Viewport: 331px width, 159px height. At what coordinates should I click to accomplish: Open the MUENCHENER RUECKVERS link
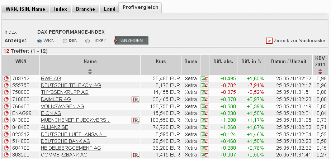coord(76,120)
